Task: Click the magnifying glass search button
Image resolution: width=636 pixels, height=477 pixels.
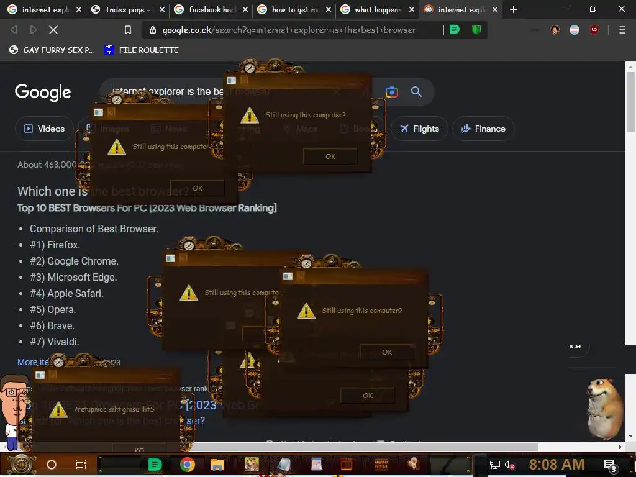Action: pos(416,92)
